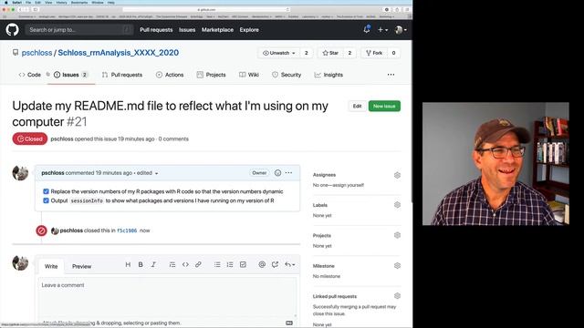Switch to the Actions tab

click(x=170, y=75)
